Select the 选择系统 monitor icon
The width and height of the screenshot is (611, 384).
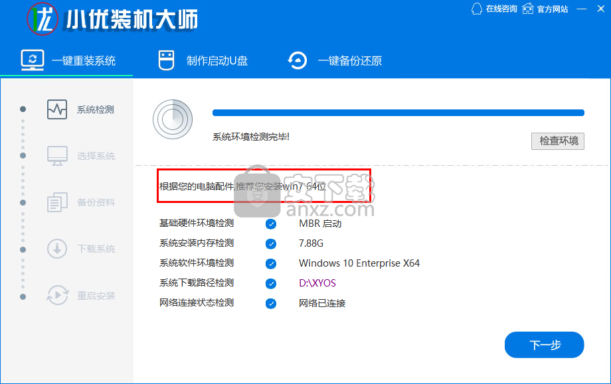[57, 156]
